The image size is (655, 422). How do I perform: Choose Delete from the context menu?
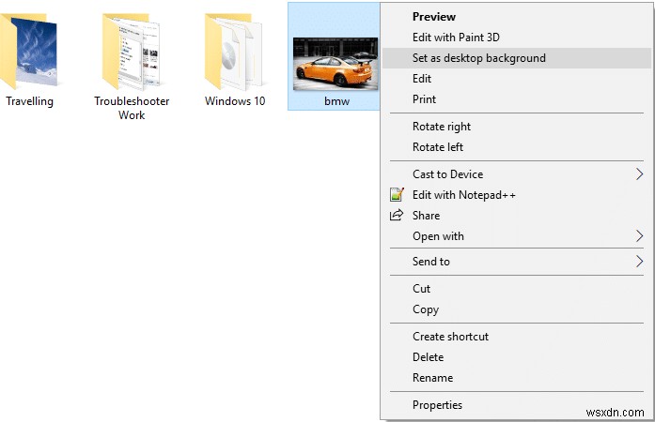[x=517, y=357]
